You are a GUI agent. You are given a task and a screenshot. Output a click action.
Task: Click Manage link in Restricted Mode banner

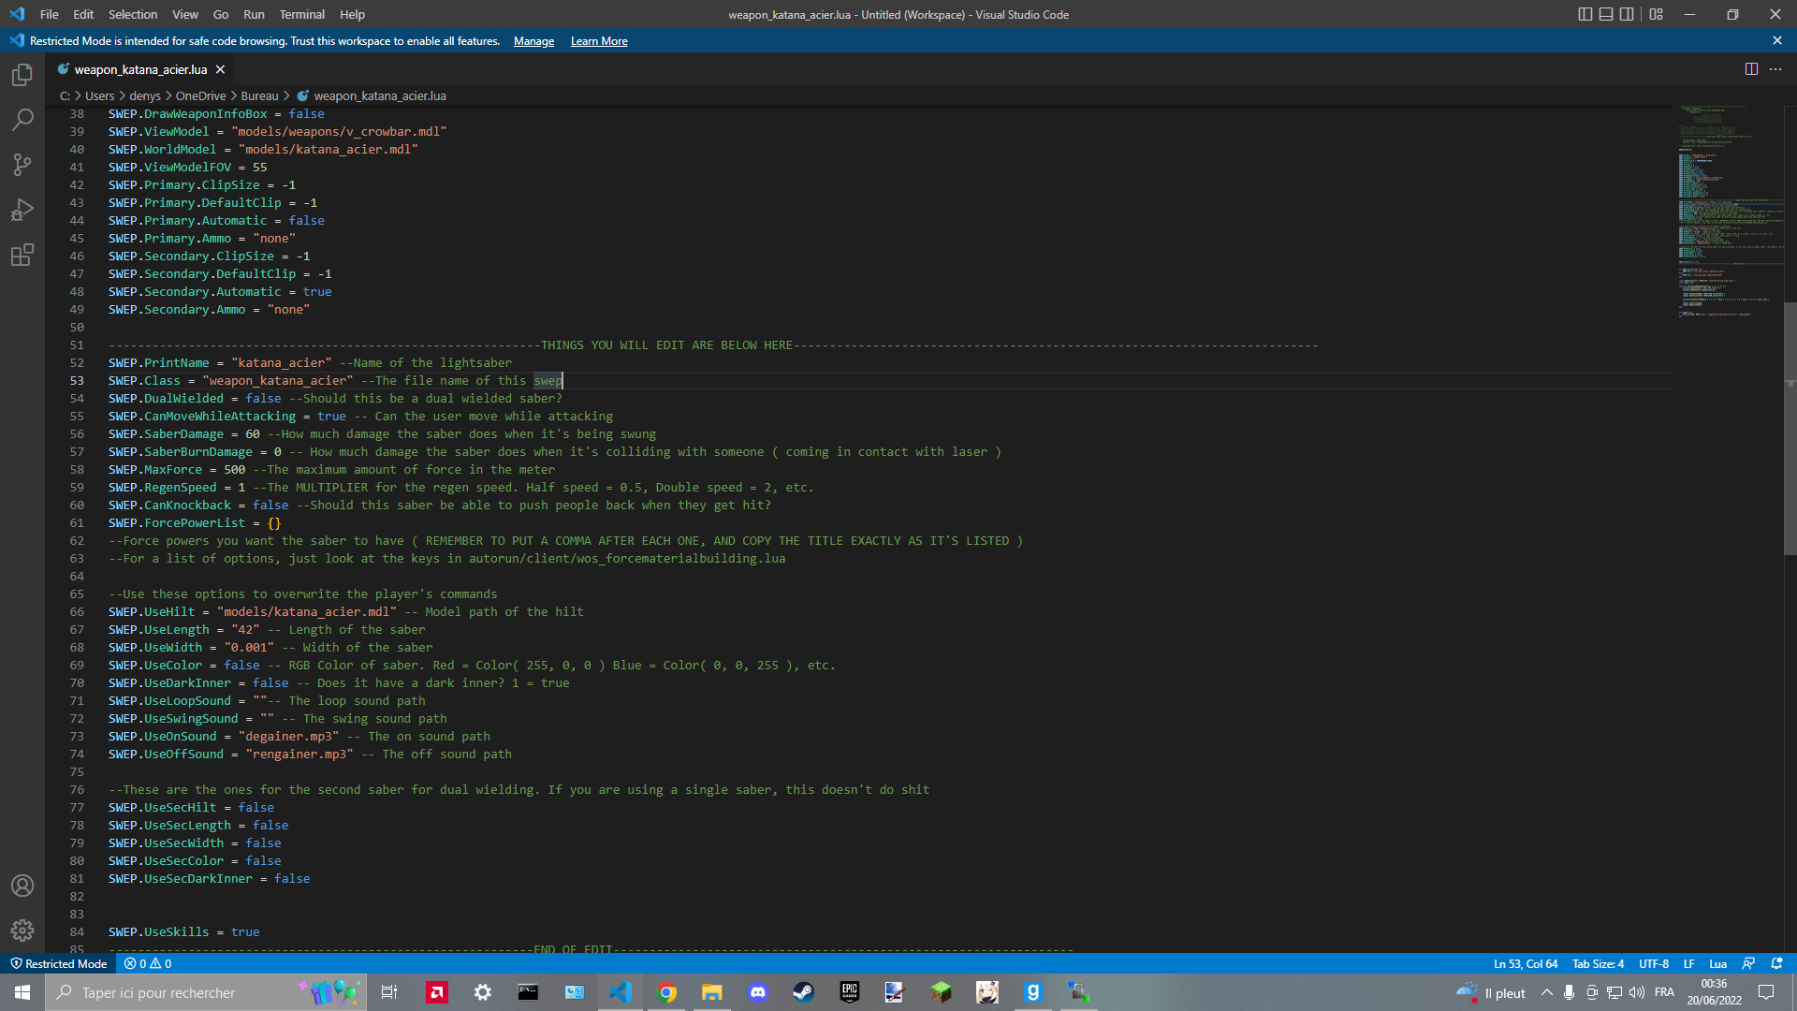(x=533, y=41)
